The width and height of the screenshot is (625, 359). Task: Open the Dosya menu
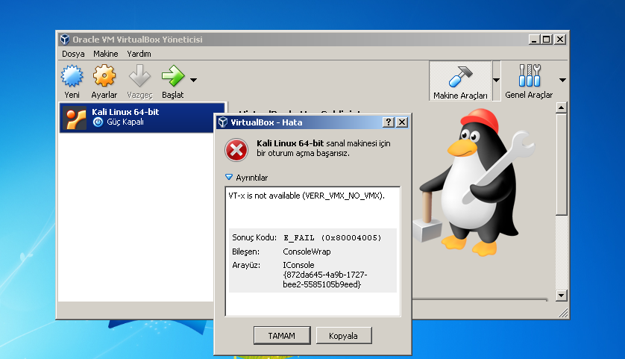pyautogui.click(x=73, y=54)
